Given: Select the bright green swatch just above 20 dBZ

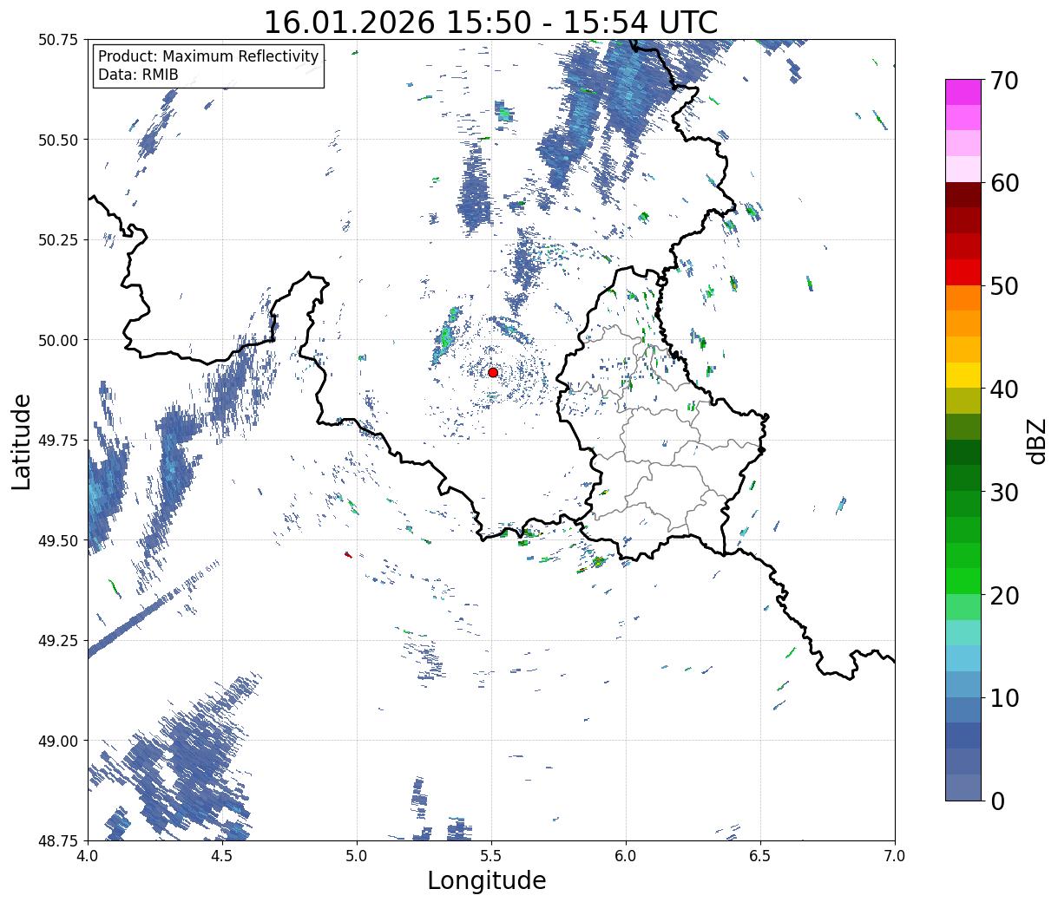Looking at the screenshot, I should click(x=963, y=581).
